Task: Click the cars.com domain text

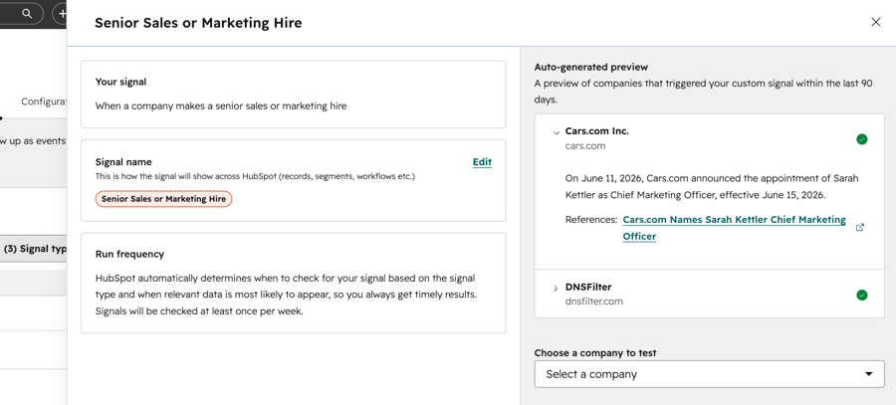Action: coord(585,145)
